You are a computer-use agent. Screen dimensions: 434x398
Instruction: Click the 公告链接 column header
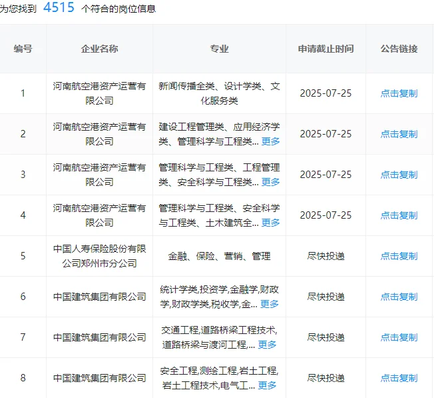click(399, 49)
